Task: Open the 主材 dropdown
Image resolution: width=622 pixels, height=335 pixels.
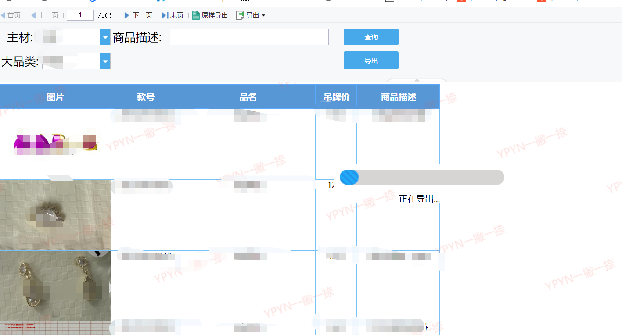Action: [x=105, y=37]
